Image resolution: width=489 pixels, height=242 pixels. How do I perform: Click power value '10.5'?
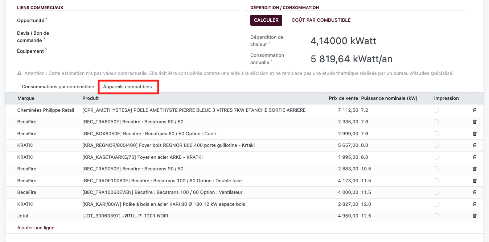[x=366, y=169]
